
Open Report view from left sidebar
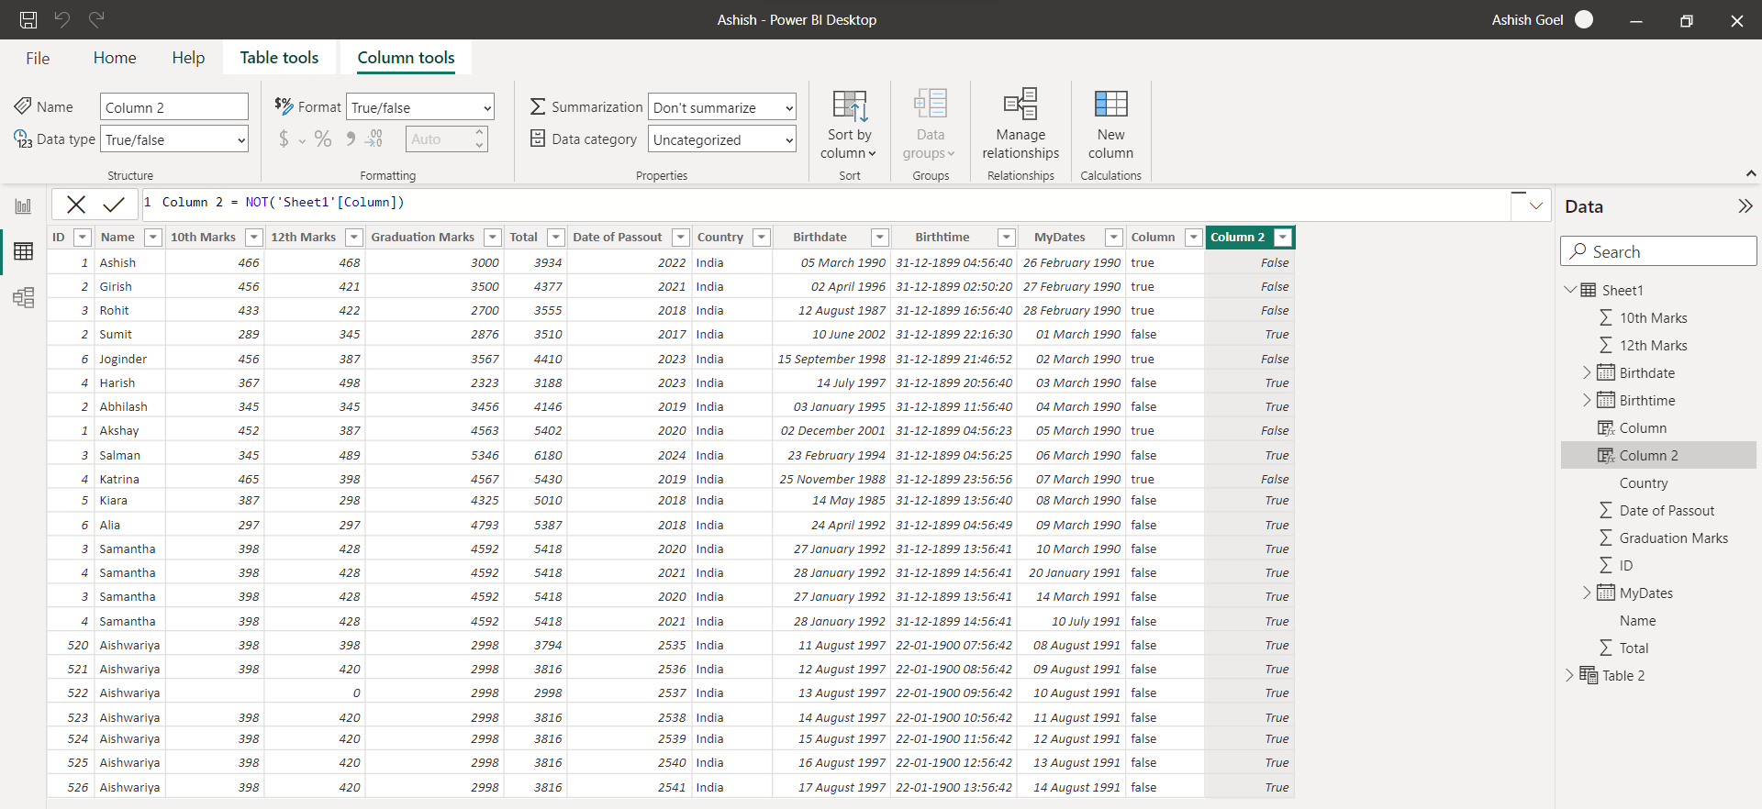point(23,206)
